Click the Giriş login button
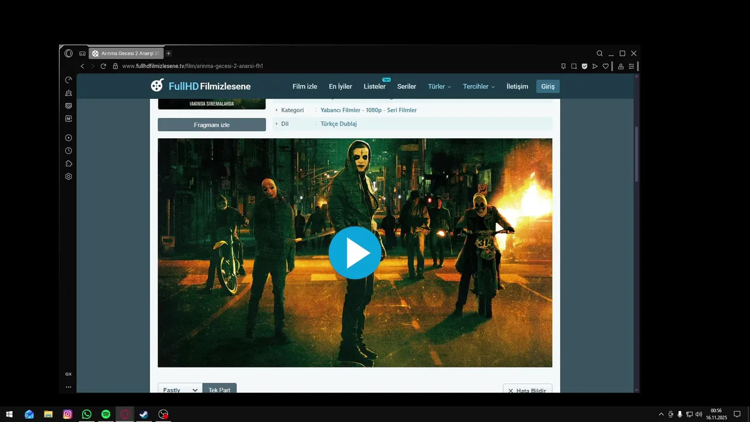 pos(548,86)
